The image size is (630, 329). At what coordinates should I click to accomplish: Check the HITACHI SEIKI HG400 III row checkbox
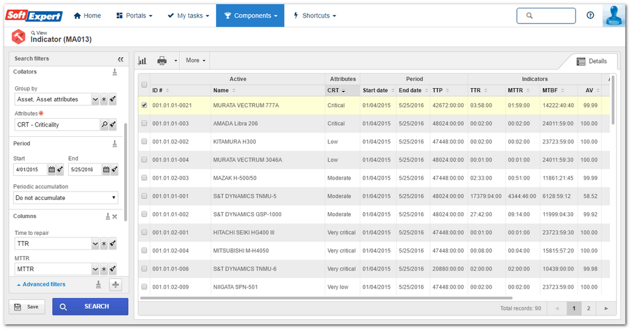(144, 232)
